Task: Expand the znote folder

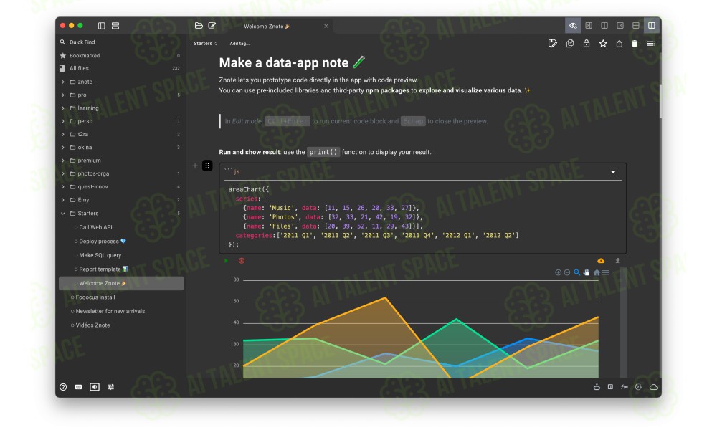Action: tap(62, 82)
